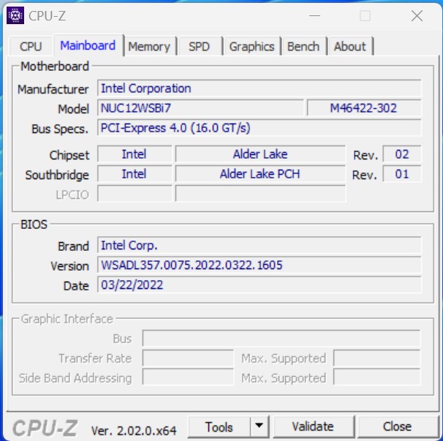Viewport: 443px width, 441px height.
Task: Click the Close button at bottom
Action: (x=397, y=427)
